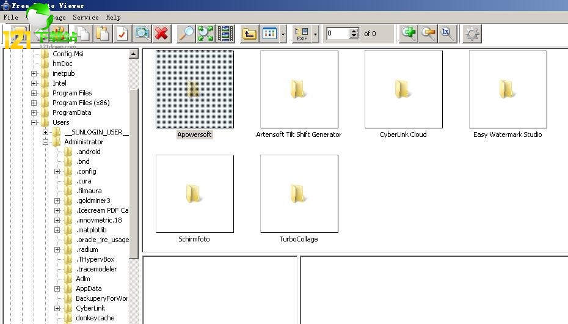
Task: Open the Service menu
Action: click(x=86, y=17)
